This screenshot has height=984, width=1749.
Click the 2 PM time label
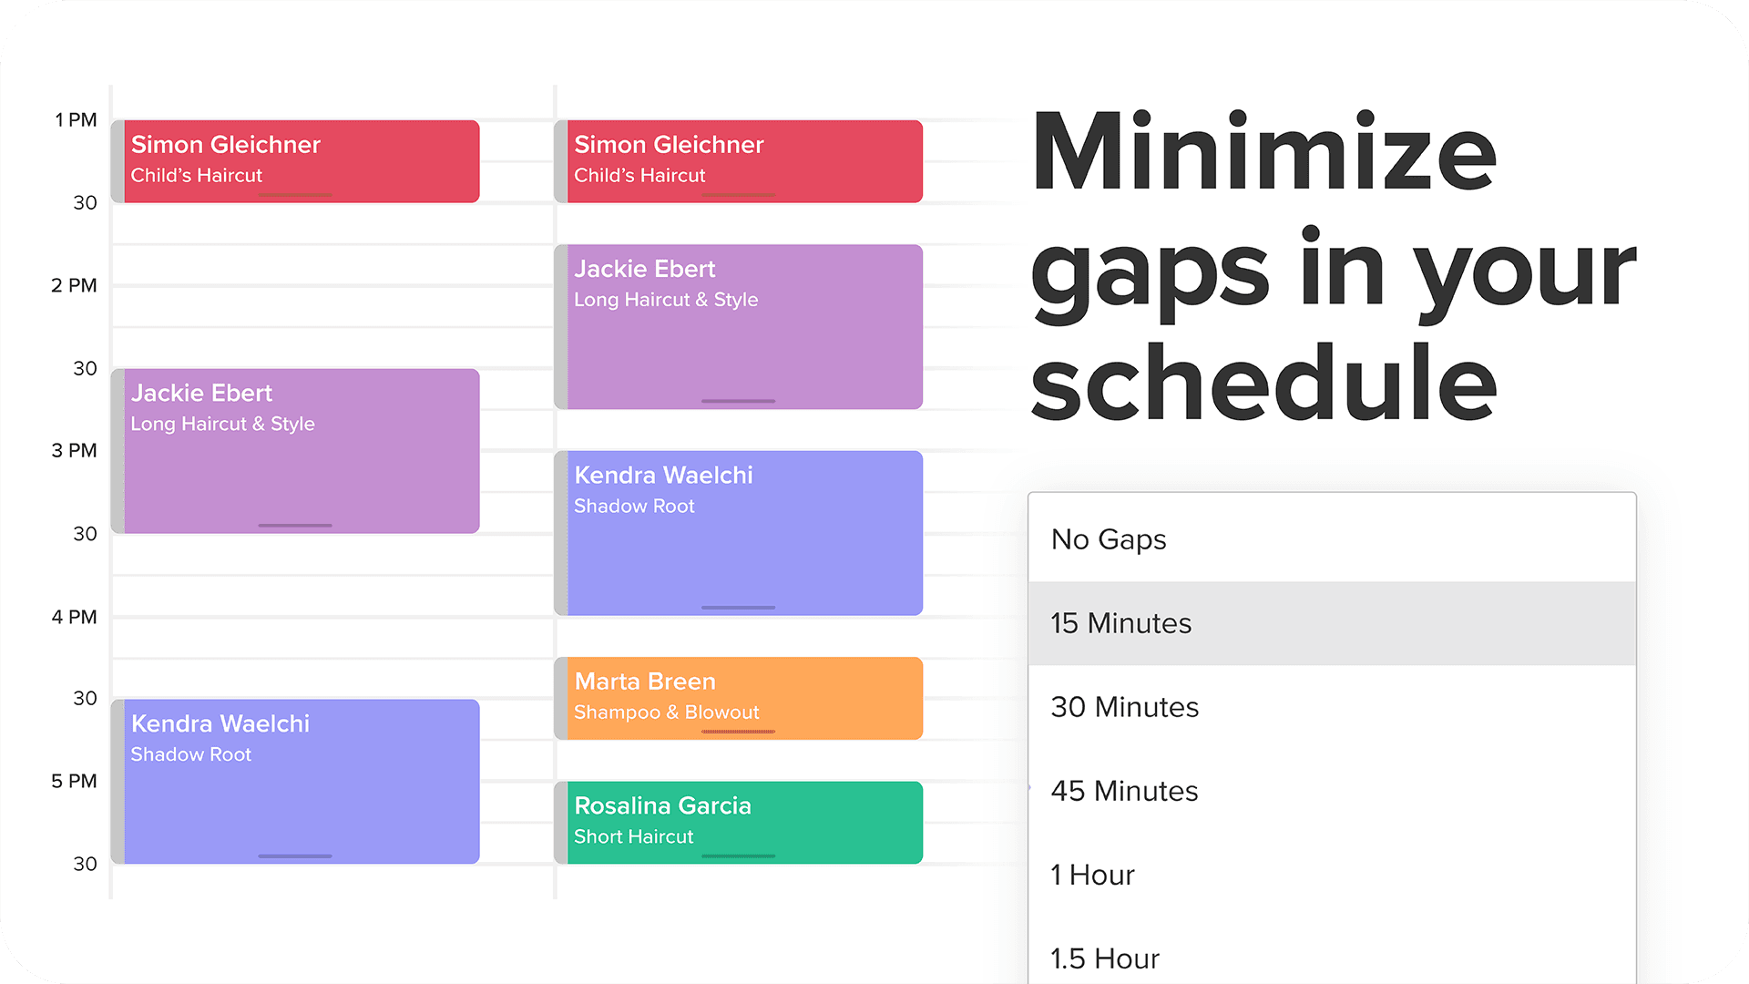74,285
